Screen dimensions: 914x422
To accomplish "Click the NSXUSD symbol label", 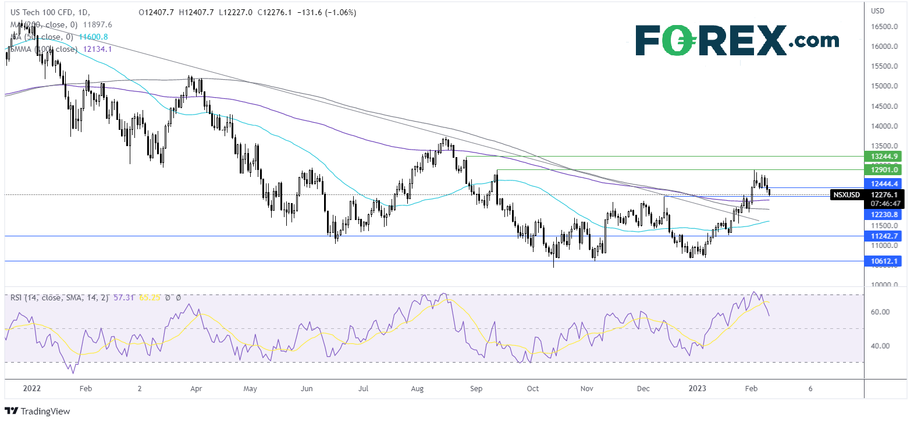I will tap(847, 194).
